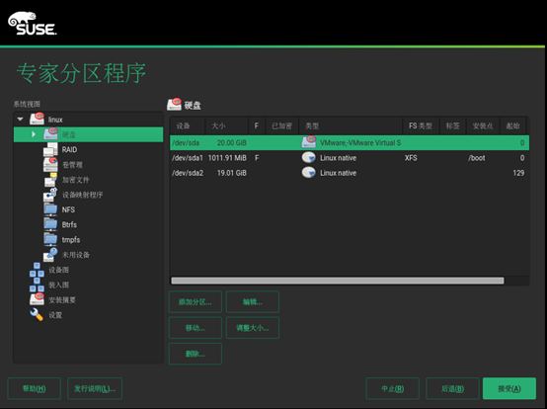The image size is (547, 409).
Task: Click the 19.01 GiB size cell
Action: pyautogui.click(x=232, y=173)
